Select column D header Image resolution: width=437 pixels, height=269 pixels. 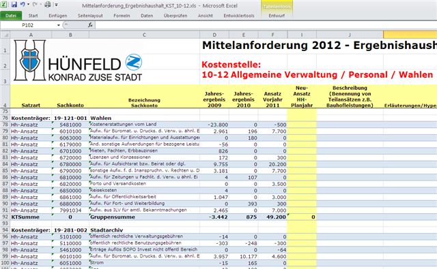[214, 35]
